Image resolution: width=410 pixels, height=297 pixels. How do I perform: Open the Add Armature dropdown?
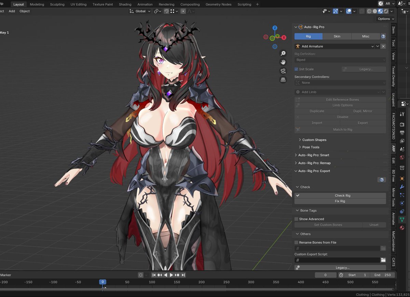tap(335, 46)
